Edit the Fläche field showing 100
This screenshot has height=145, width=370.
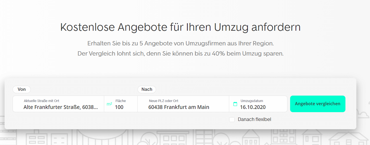point(121,104)
